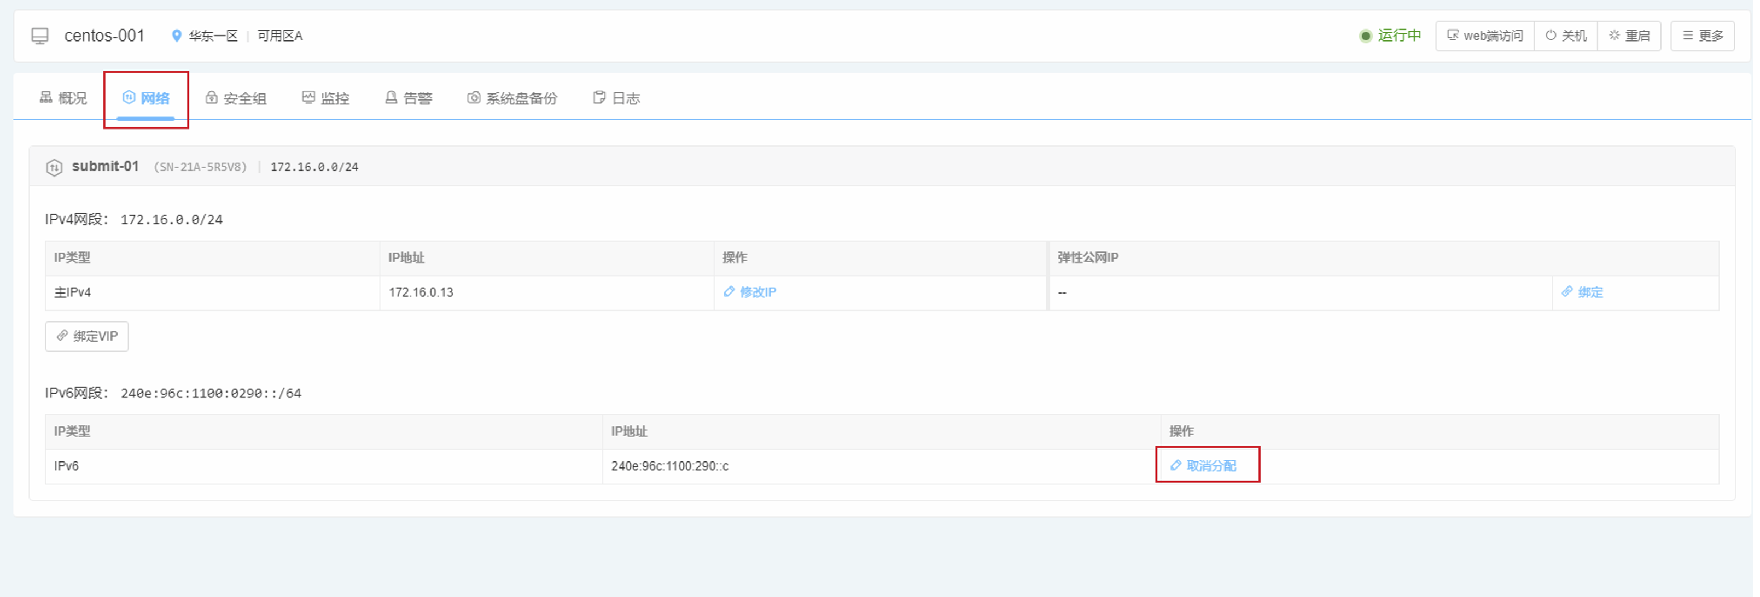
Task: View the 日志 tab
Action: (x=617, y=98)
